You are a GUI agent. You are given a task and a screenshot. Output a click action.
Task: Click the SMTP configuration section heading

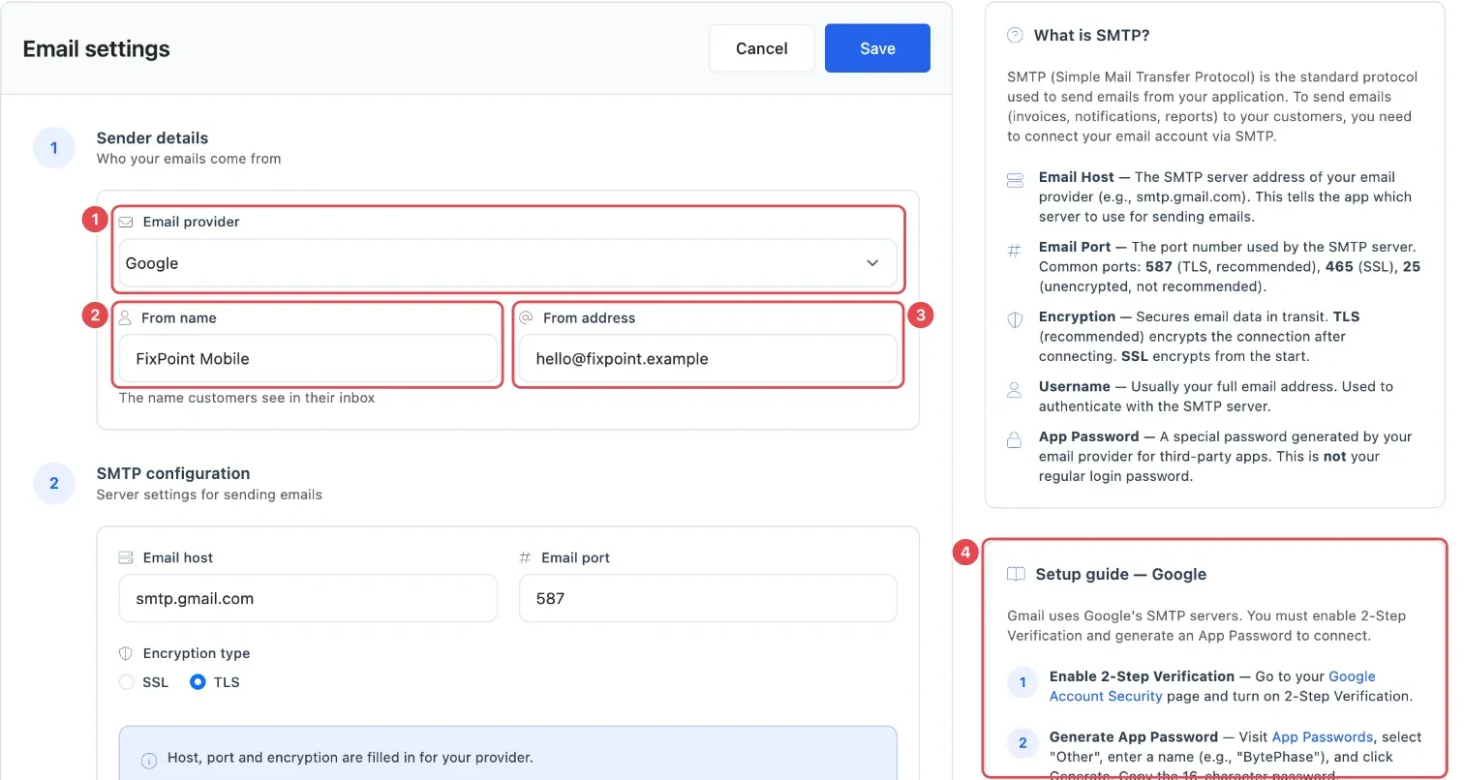tap(173, 473)
